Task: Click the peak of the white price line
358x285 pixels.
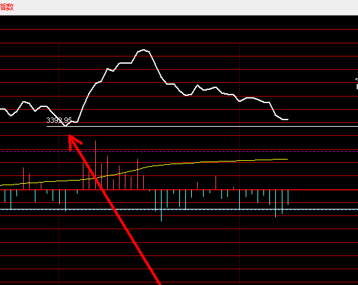Action: (x=143, y=50)
